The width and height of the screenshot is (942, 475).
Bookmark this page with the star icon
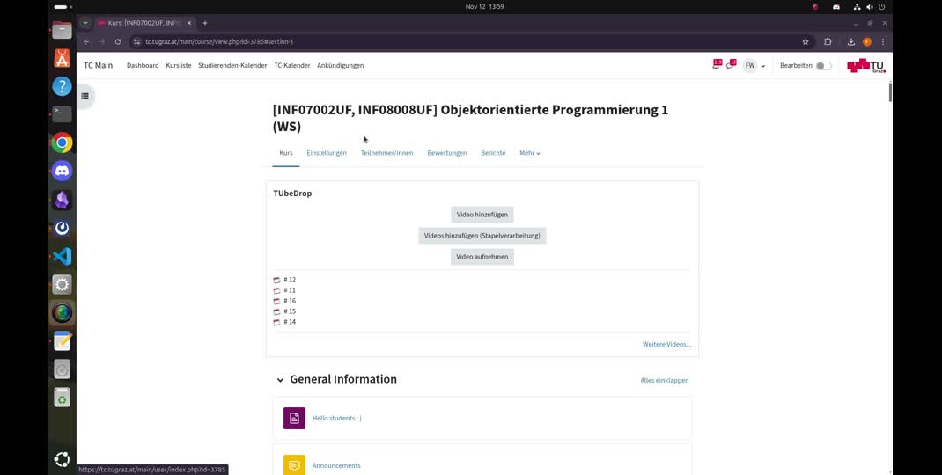click(x=805, y=41)
